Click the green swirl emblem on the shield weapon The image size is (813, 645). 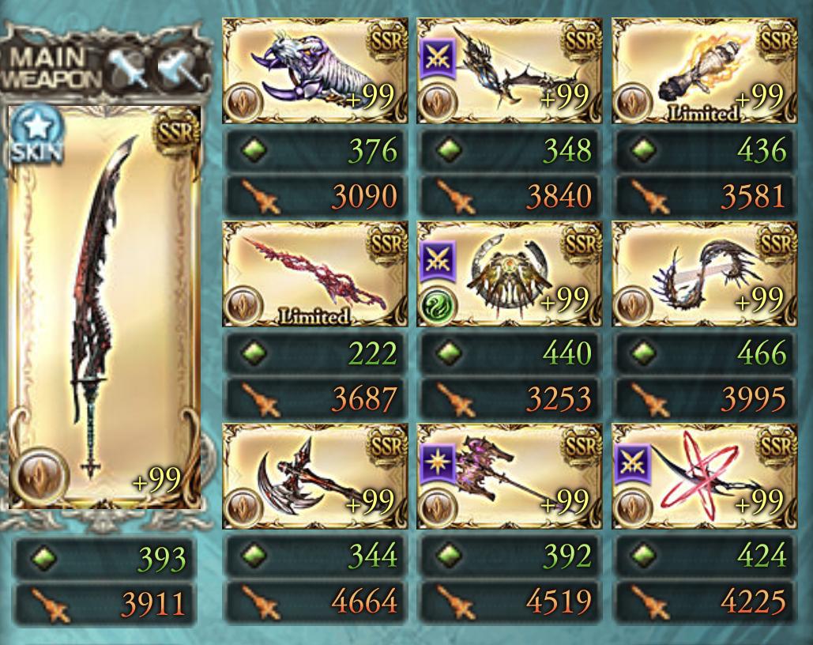point(438,306)
